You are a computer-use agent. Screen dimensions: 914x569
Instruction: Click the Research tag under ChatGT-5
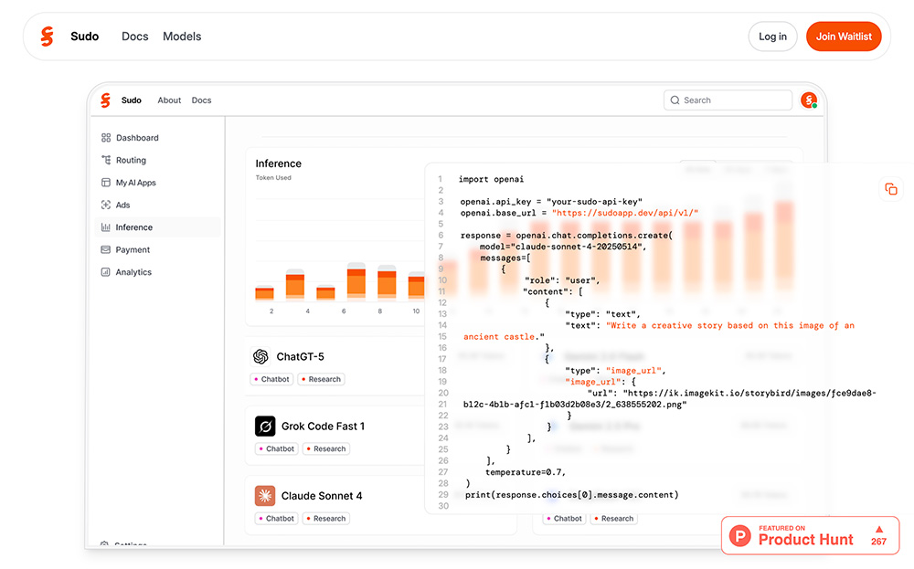point(321,379)
